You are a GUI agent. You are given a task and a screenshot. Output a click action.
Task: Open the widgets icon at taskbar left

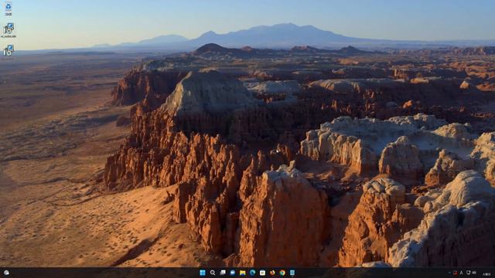click(x=6, y=273)
